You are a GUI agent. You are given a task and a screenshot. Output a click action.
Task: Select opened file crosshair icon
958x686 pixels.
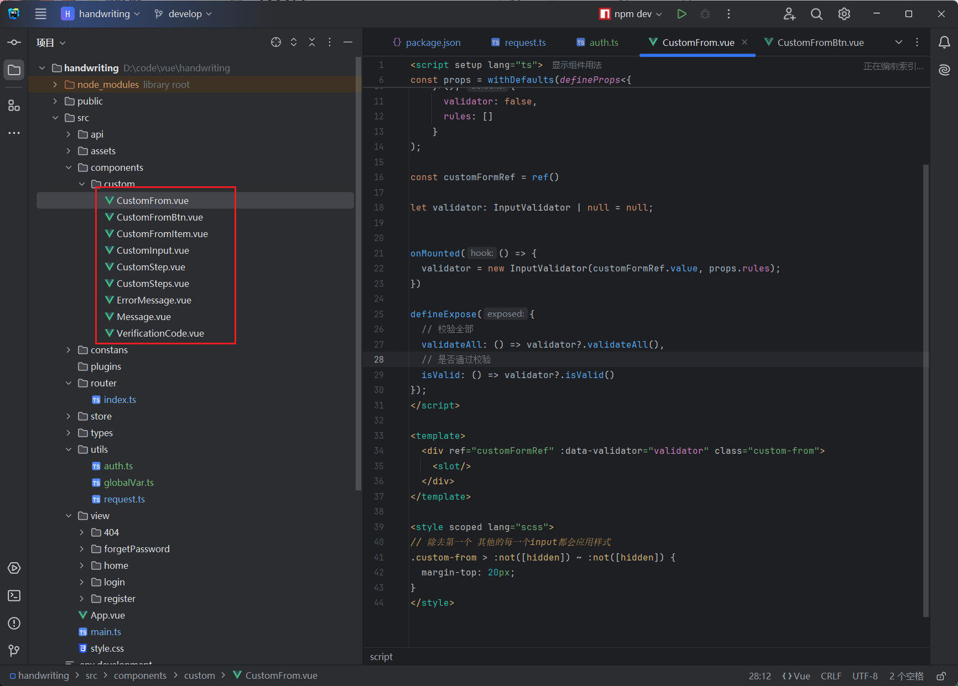pos(276,43)
